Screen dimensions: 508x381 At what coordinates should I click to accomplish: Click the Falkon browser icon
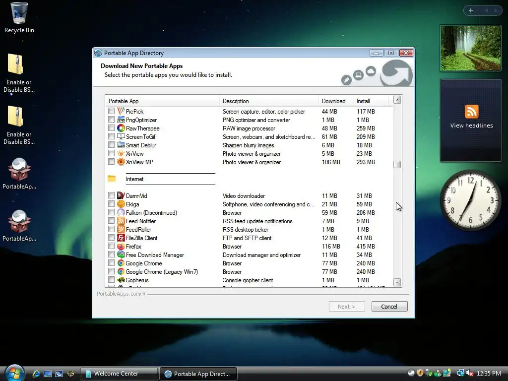tap(121, 212)
